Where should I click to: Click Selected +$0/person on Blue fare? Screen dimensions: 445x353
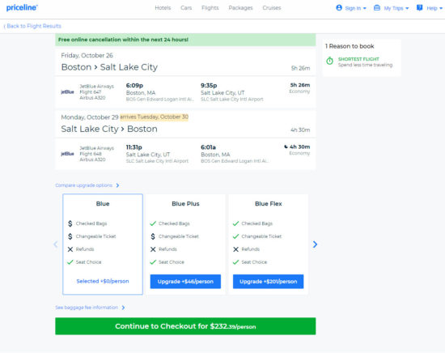point(103,281)
